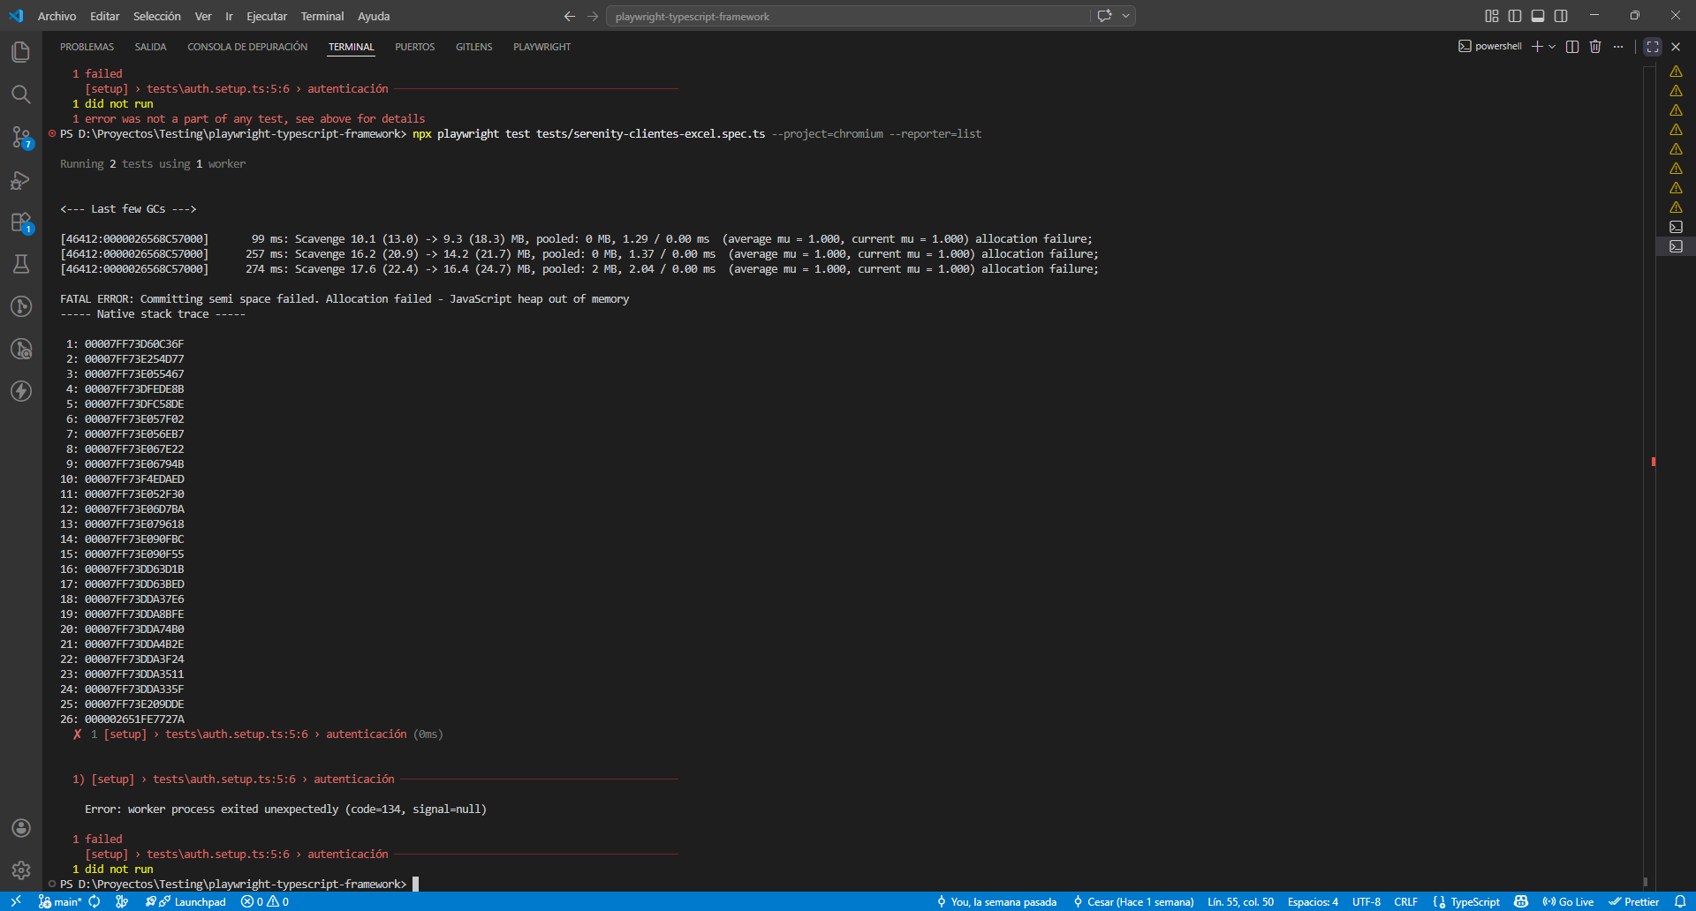The height and width of the screenshot is (911, 1696).
Task: Click the main* branch indicator
Action: click(60, 901)
